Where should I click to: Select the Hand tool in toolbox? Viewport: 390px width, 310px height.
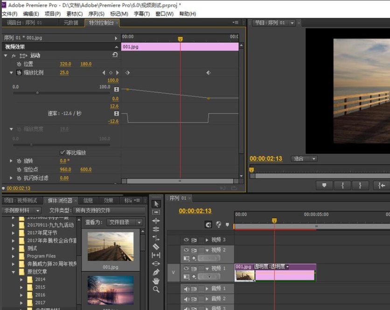click(x=156, y=281)
